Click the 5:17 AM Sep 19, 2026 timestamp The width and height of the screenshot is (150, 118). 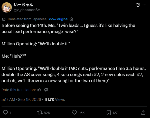point(21,100)
